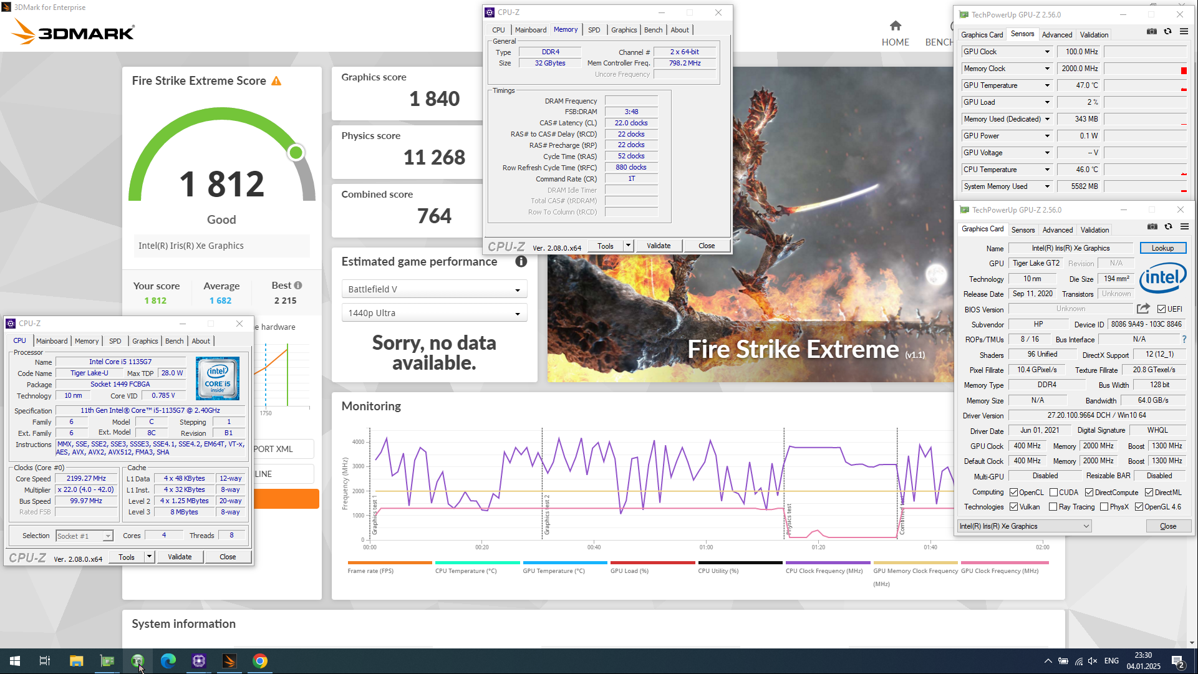1198x674 pixels.
Task: Click refresh icon in the Sensors GPU-Z window
Action: click(1167, 32)
